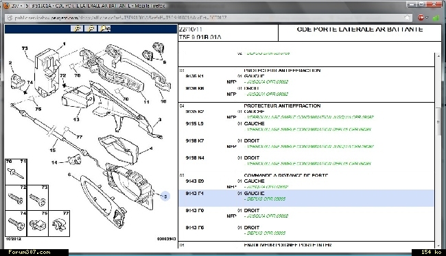Click the zoom-in magnifier icon above diagram
The image size is (446, 256).
77,29
